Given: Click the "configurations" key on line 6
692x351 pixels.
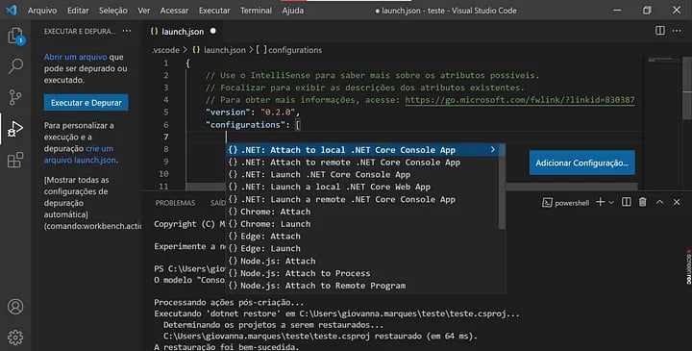Looking at the screenshot, I should coord(245,124).
